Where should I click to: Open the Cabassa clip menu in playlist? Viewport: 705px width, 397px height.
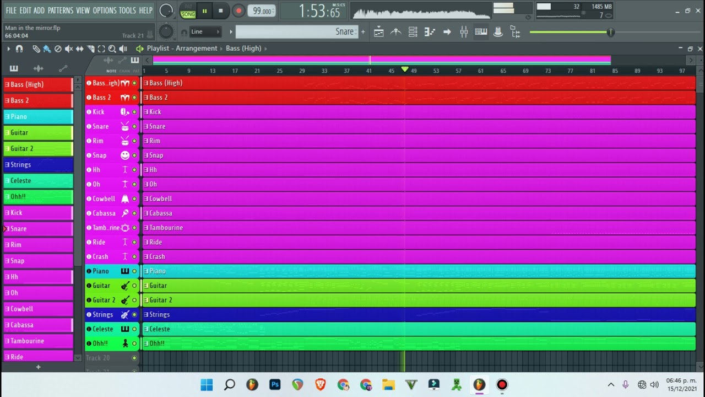pyautogui.click(x=146, y=213)
